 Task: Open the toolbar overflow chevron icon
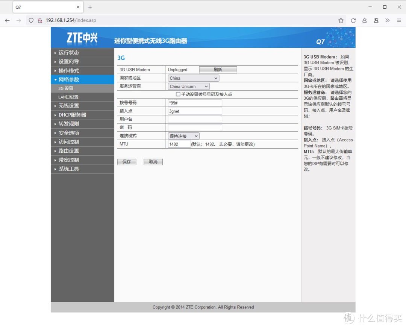[x=388, y=20]
